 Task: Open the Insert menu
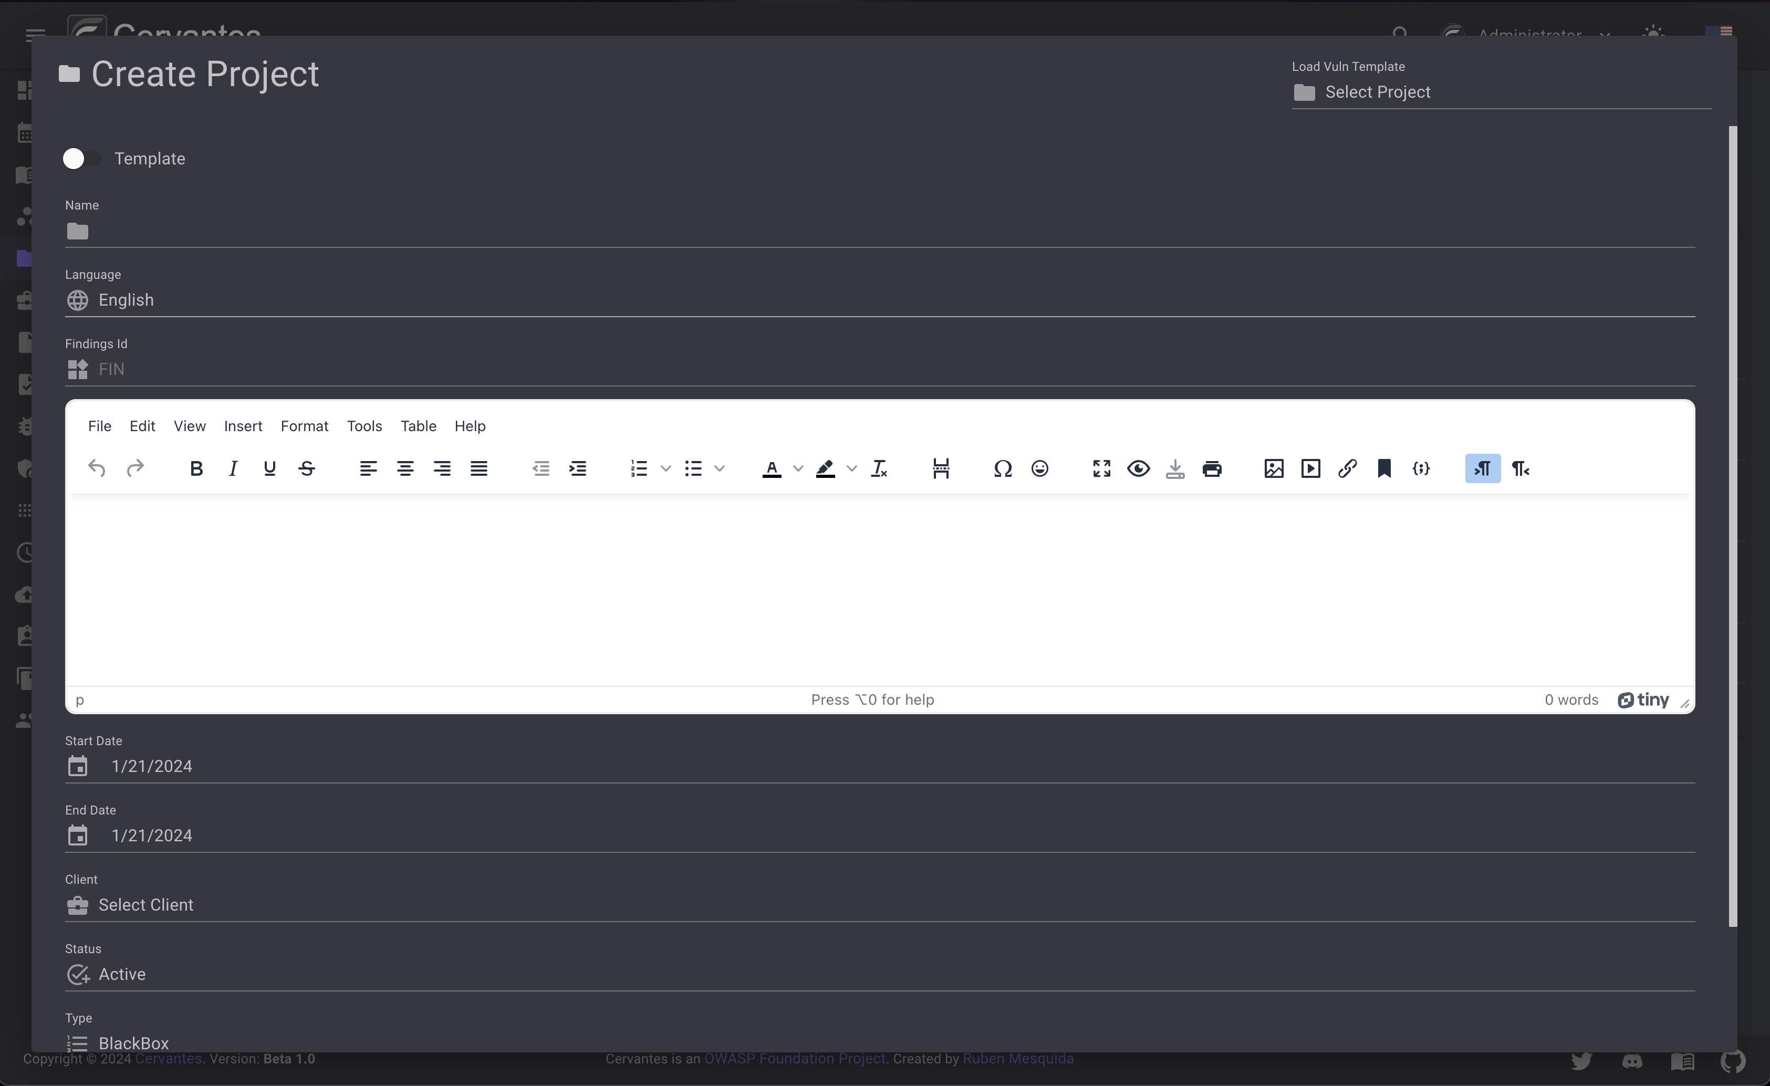point(243,426)
